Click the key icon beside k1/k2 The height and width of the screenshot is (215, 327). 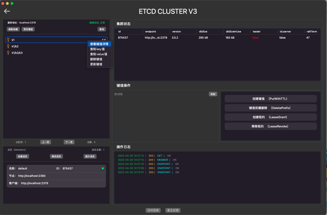click(8, 46)
